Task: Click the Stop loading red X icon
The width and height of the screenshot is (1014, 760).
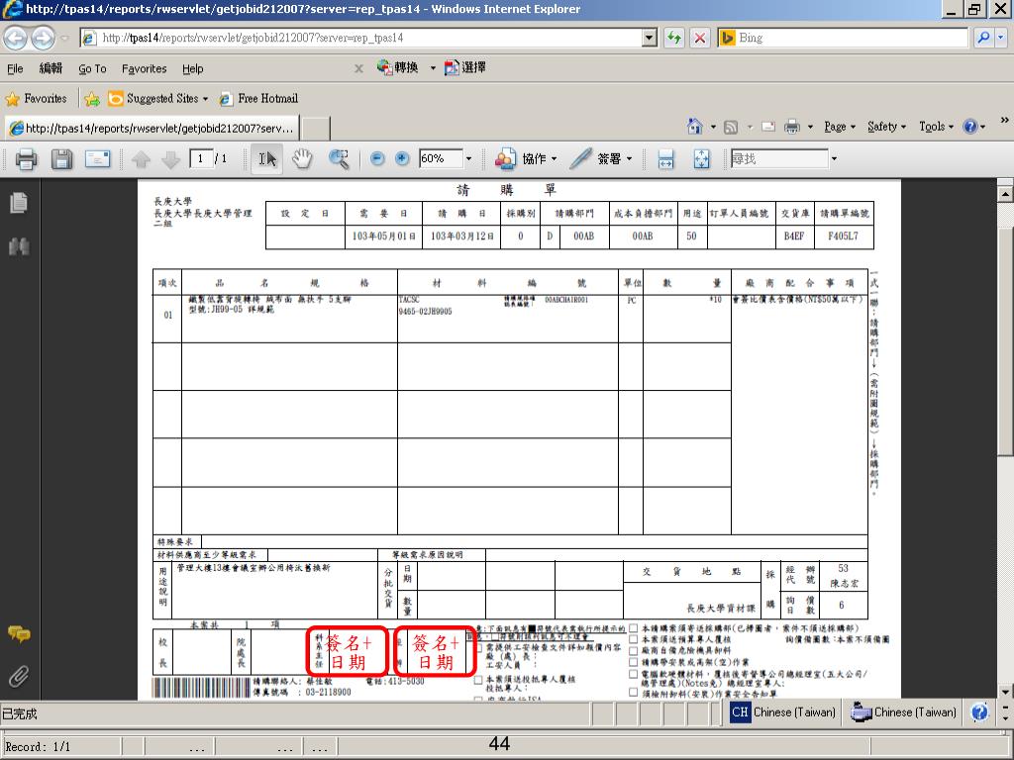Action: point(699,38)
